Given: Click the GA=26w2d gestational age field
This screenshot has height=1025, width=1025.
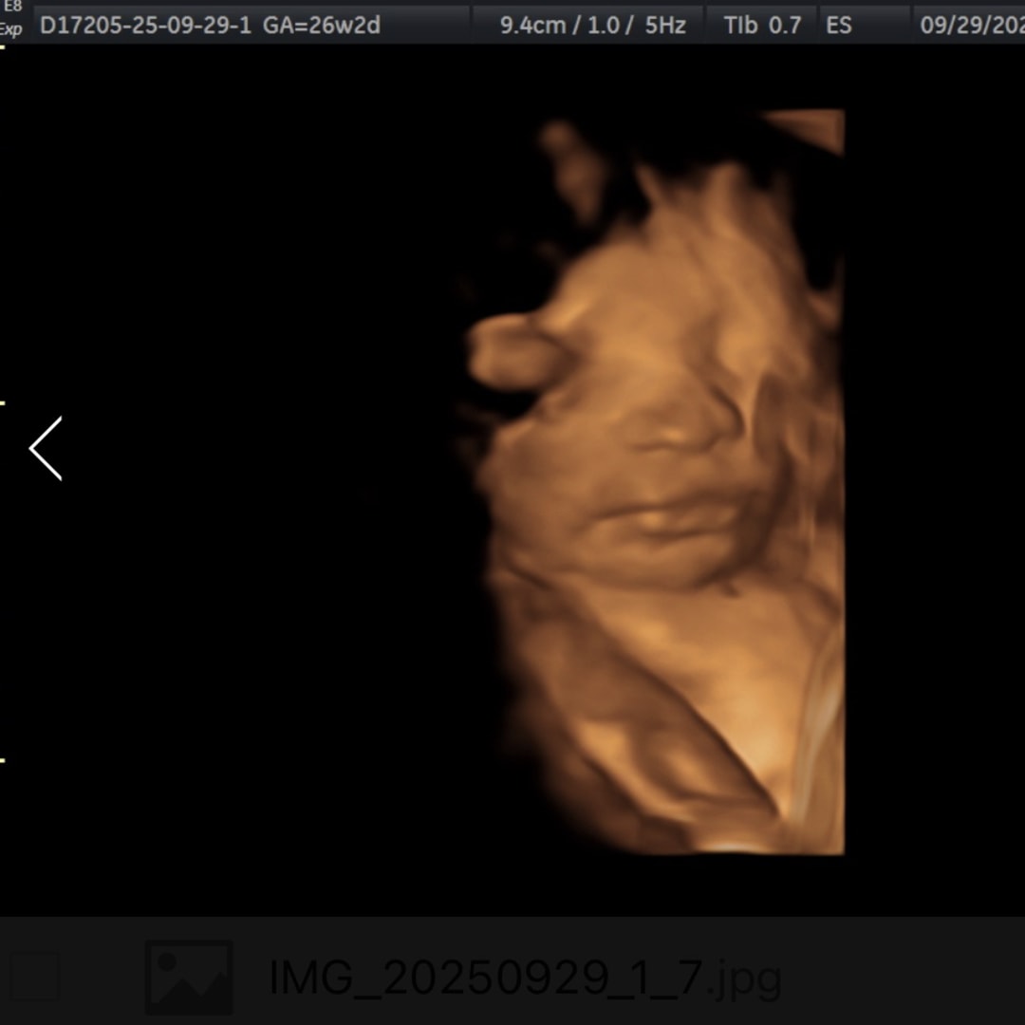Looking at the screenshot, I should [321, 25].
